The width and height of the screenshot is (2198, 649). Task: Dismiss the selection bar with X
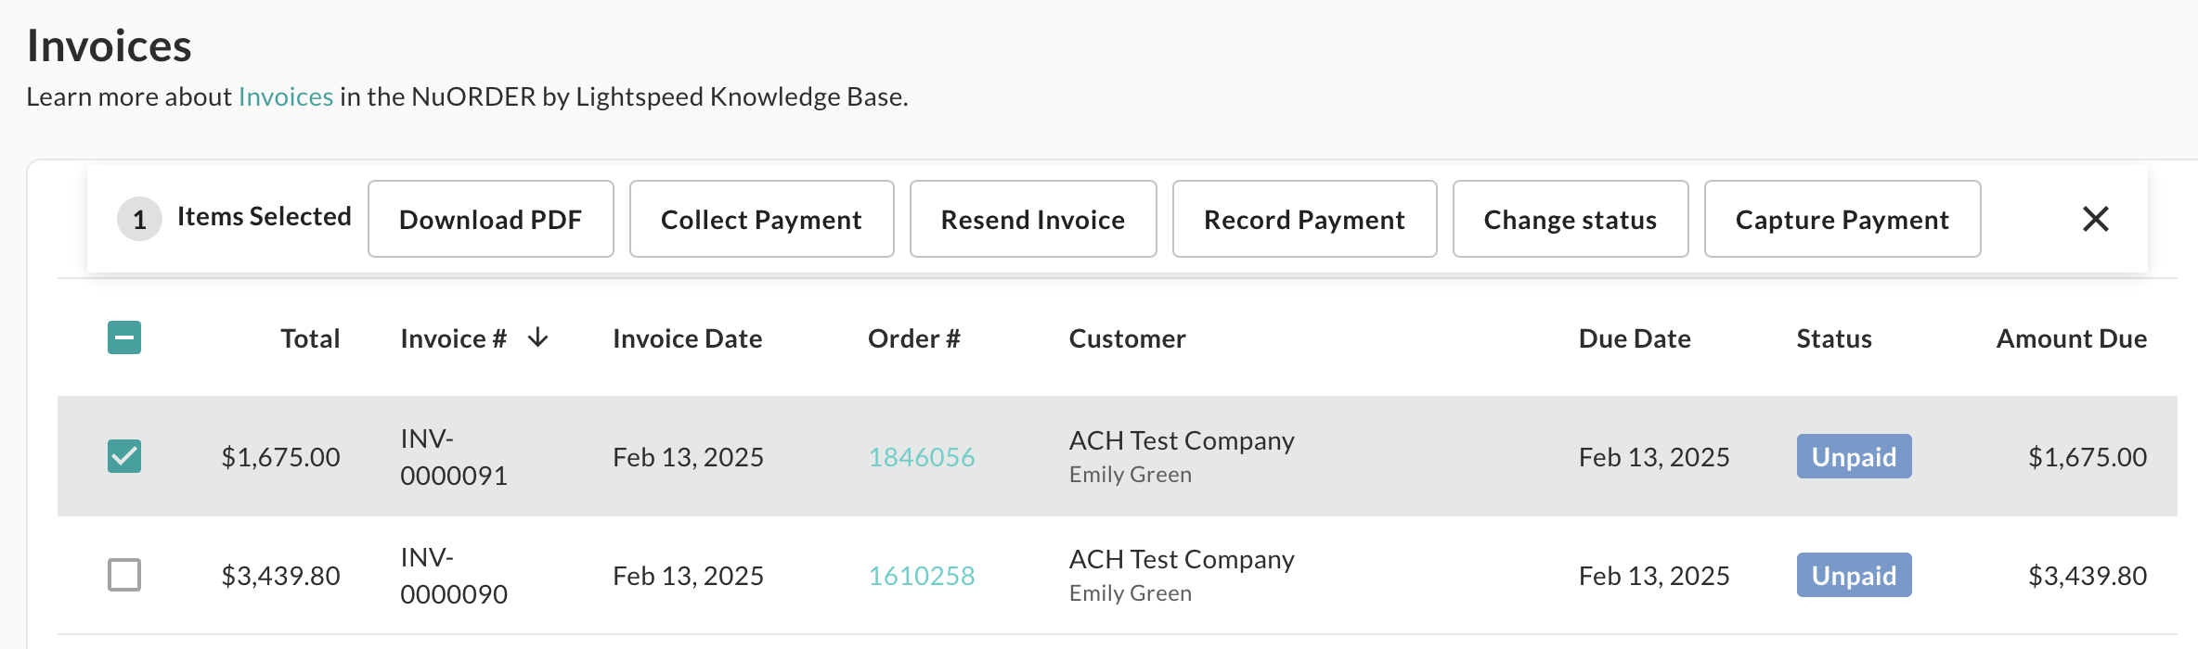pyautogui.click(x=2095, y=219)
